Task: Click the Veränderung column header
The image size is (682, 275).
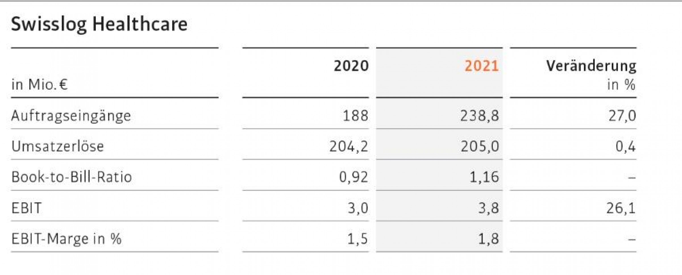Action: pyautogui.click(x=591, y=66)
